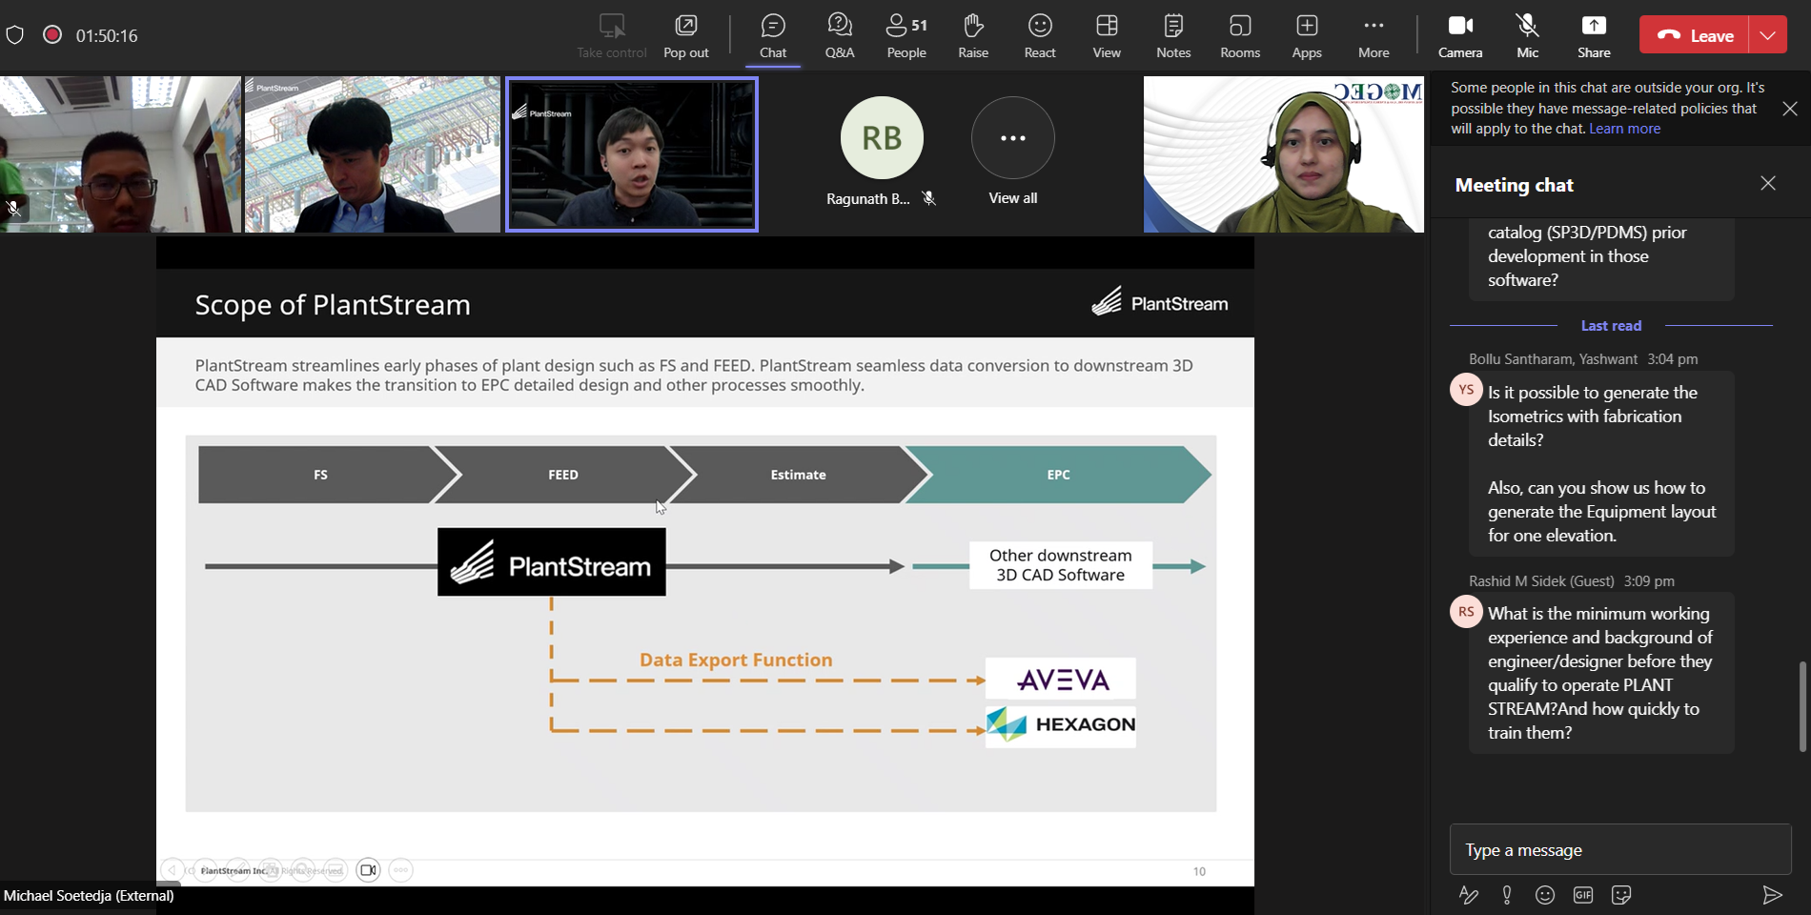Select the woman in green hijab video tile
The image size is (1811, 915).
tap(1284, 154)
